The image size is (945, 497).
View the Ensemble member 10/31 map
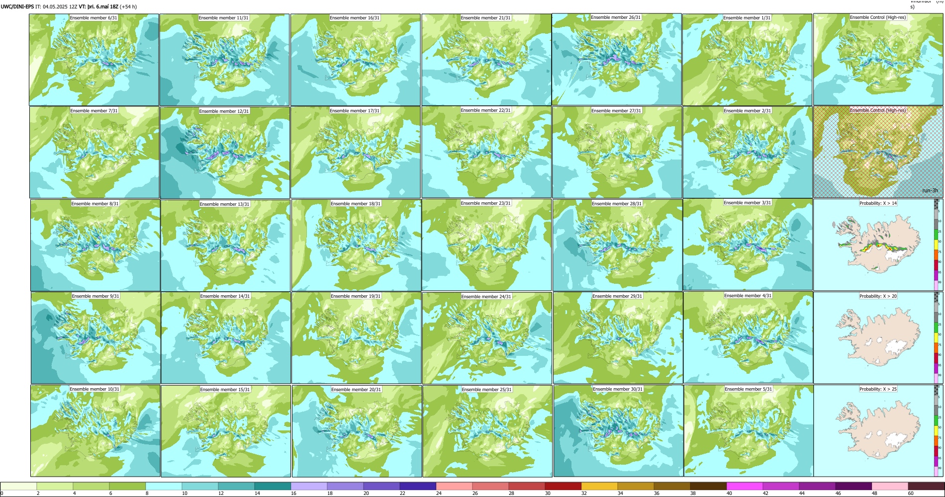(x=95, y=431)
